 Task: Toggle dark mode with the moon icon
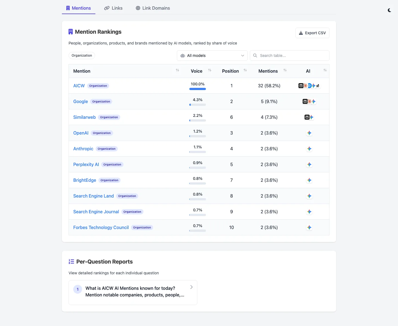tap(389, 10)
